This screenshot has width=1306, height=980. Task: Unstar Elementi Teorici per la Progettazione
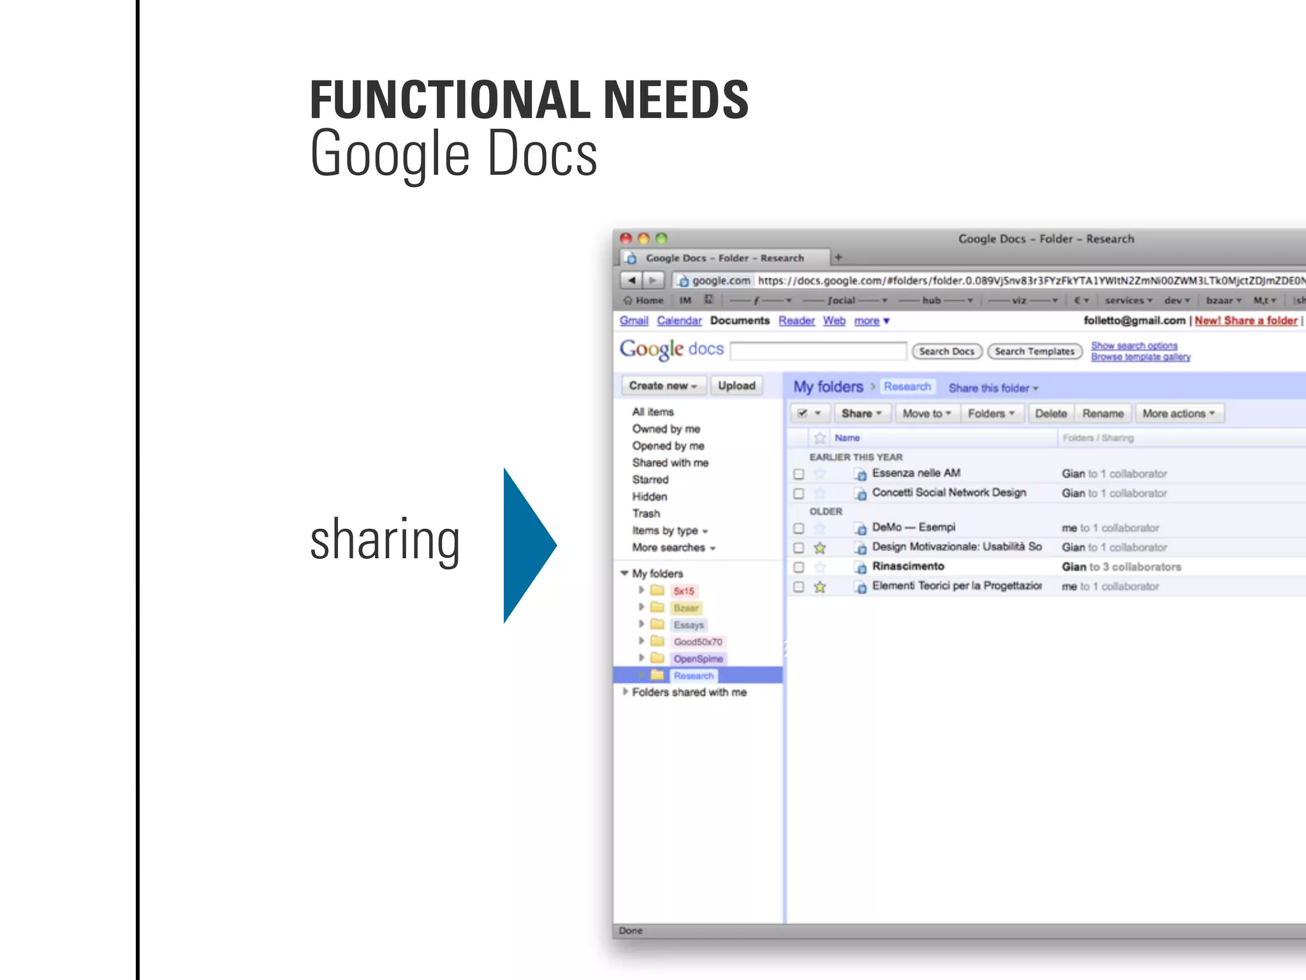820,587
